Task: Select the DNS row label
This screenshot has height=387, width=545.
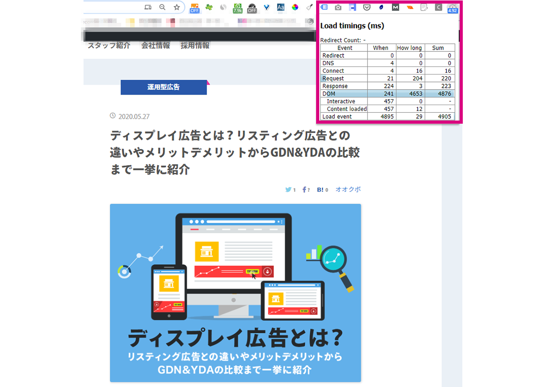Action: (328, 63)
